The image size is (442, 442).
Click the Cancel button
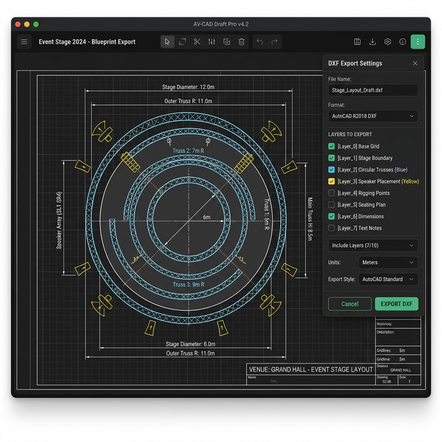click(x=350, y=304)
